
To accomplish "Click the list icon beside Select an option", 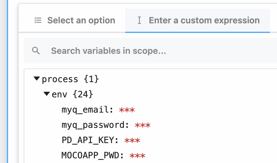I will [x=38, y=20].
